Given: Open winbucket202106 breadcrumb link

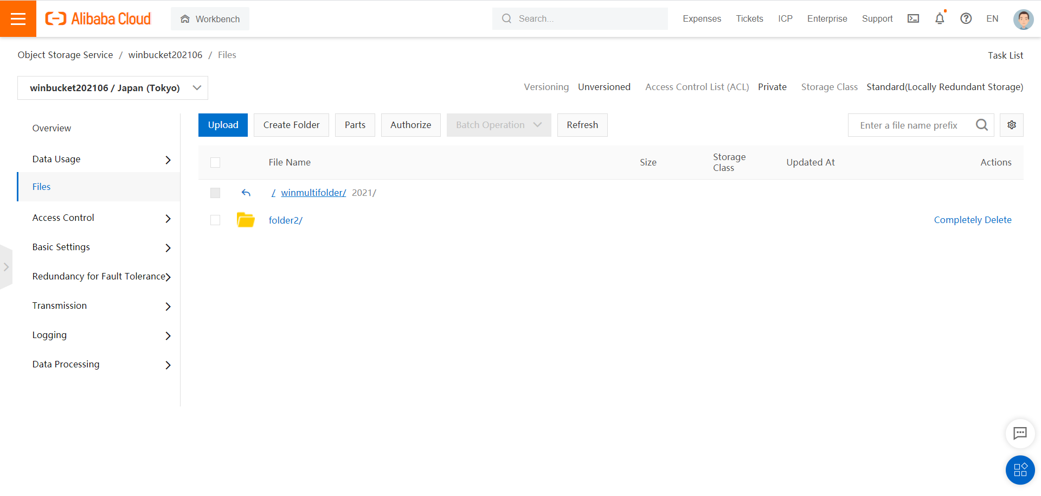Looking at the screenshot, I should [x=165, y=55].
